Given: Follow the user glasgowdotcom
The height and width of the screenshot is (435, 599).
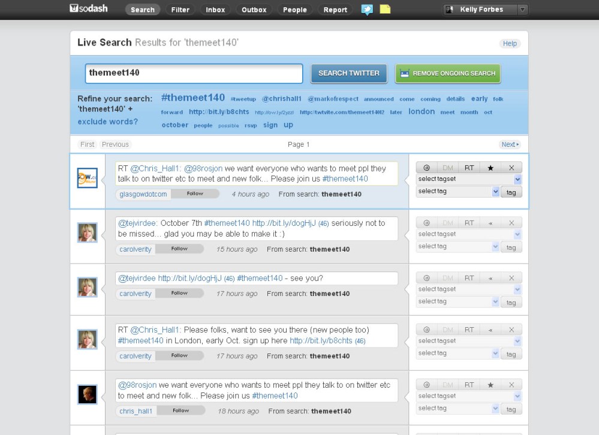Looking at the screenshot, I should point(195,194).
